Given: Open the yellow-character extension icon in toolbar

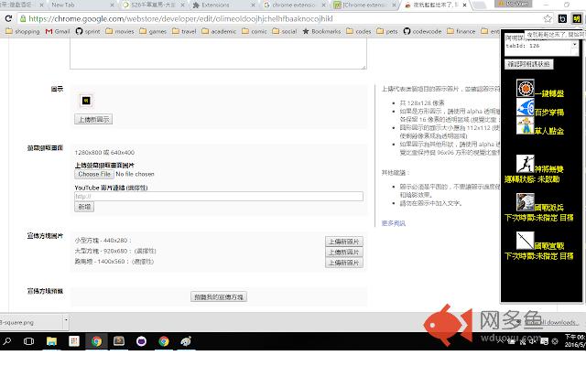Looking at the screenshot, I should [577, 18].
